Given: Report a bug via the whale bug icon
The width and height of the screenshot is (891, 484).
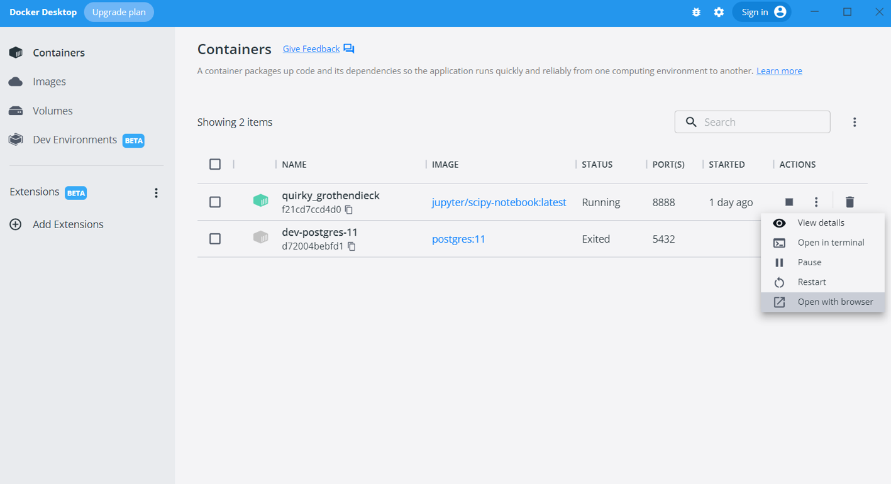Looking at the screenshot, I should [x=696, y=12].
